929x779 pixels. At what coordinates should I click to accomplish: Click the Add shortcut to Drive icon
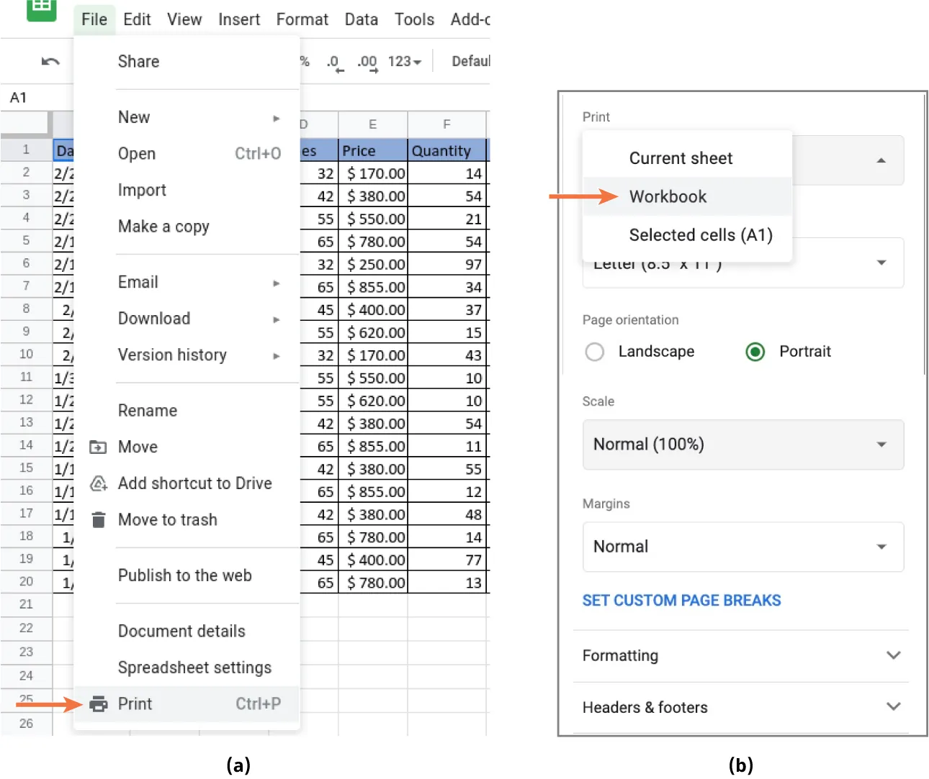pos(98,483)
